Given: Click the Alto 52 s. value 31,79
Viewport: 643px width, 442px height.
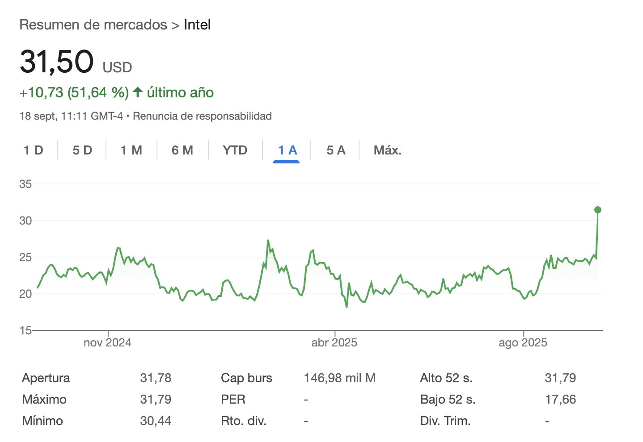Looking at the screenshot, I should [x=560, y=378].
